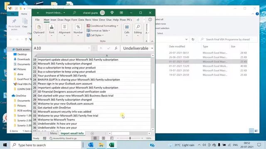Open the Clipboard group in Excel ribbon

[39, 30]
